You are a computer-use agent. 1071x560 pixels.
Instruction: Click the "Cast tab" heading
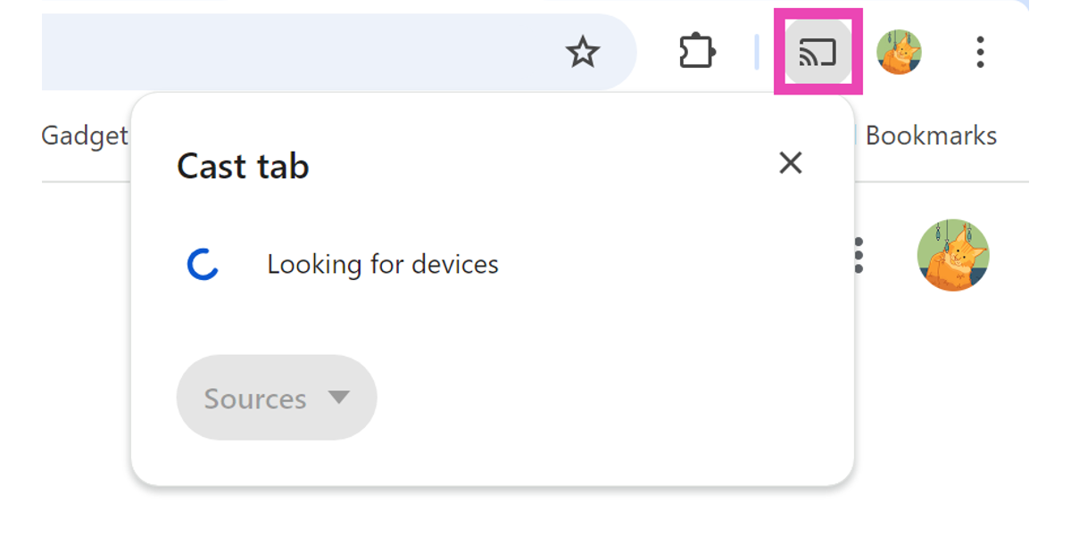[243, 167]
